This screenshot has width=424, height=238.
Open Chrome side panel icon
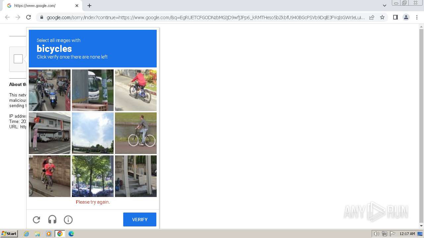(395, 17)
